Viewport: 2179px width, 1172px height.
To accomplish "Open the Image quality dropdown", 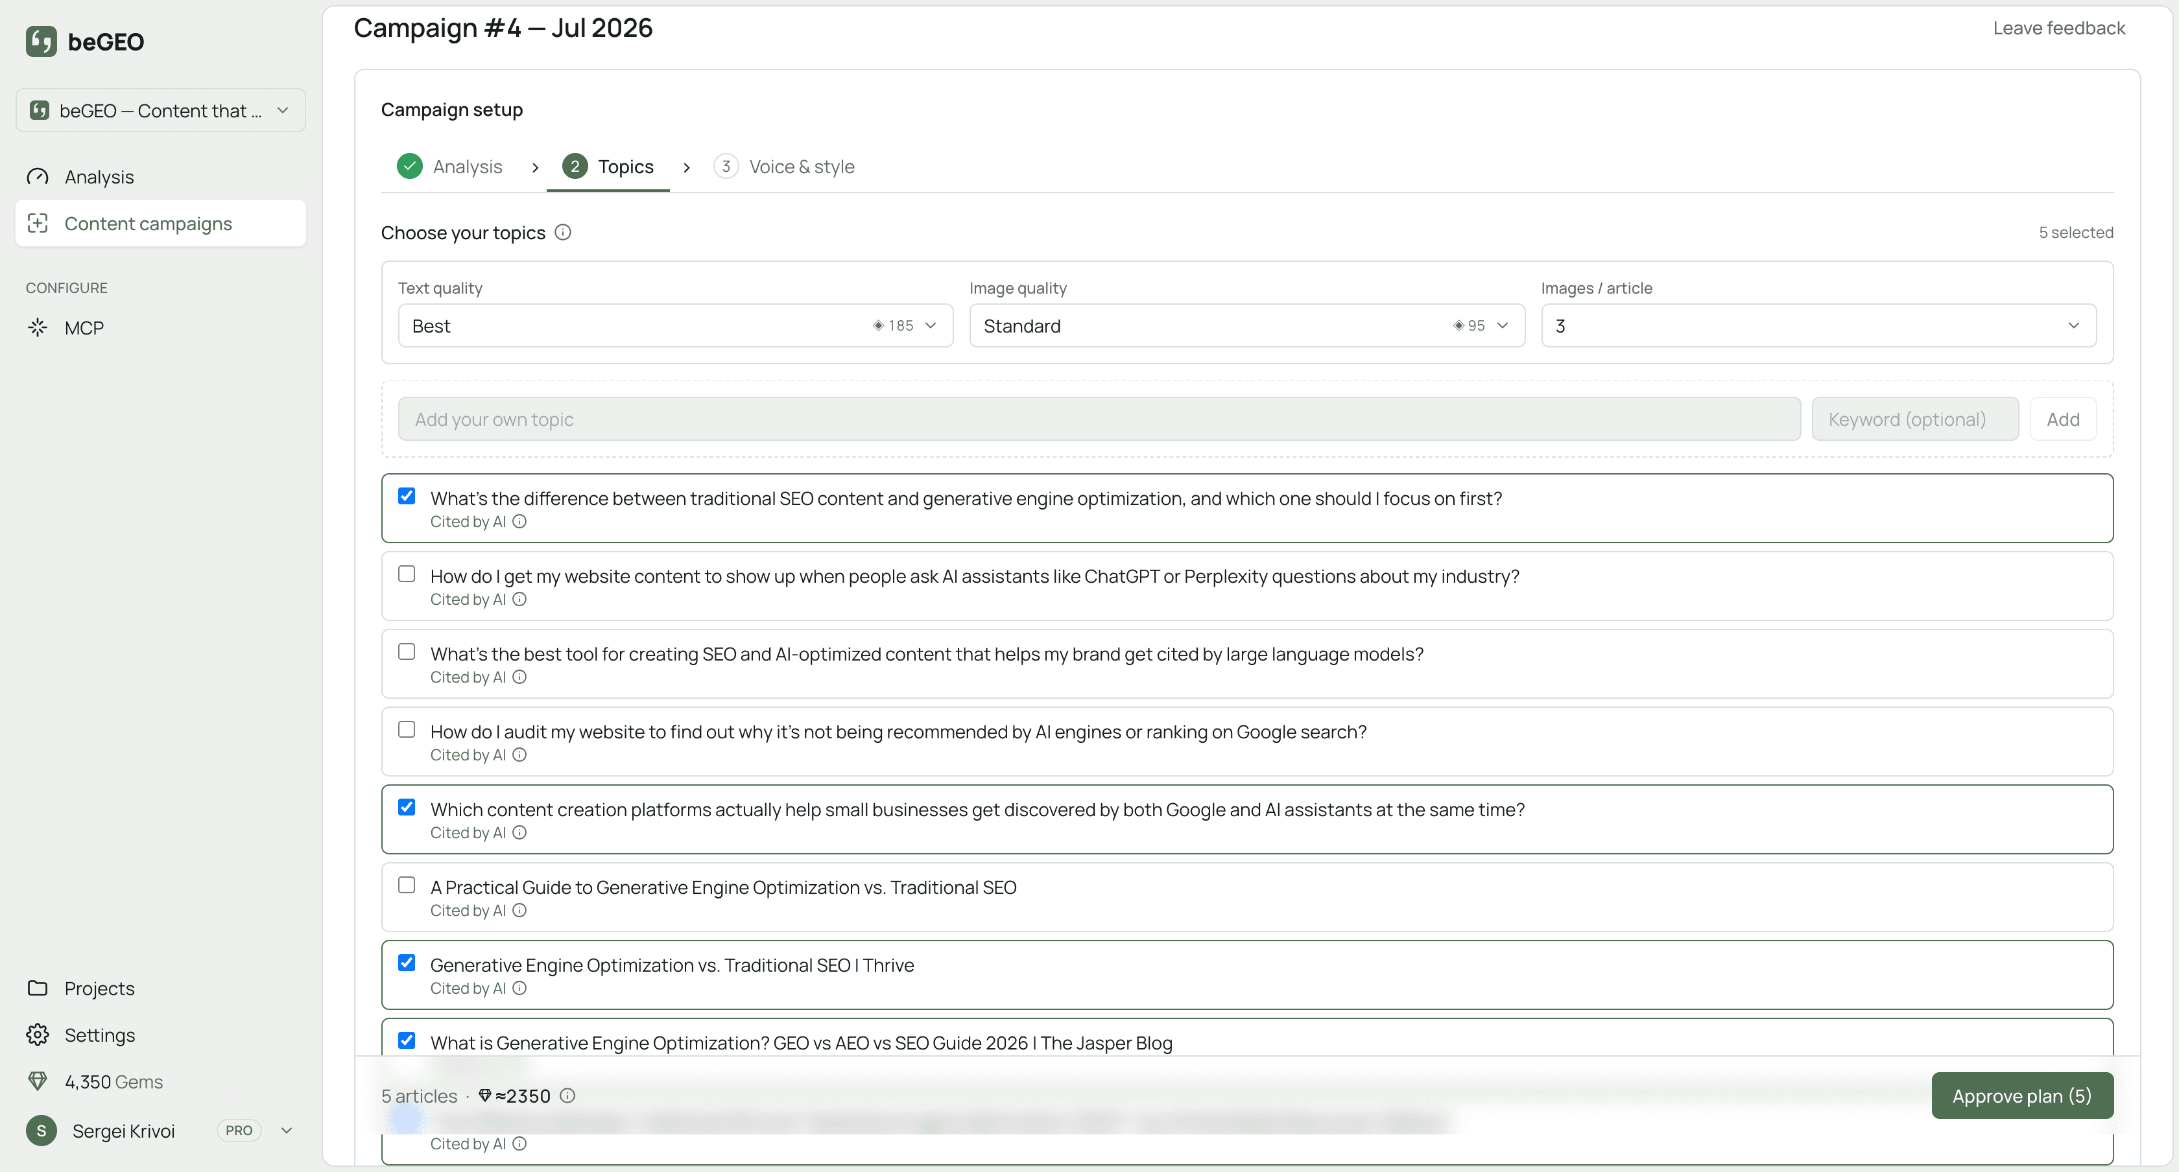I will 1247,325.
